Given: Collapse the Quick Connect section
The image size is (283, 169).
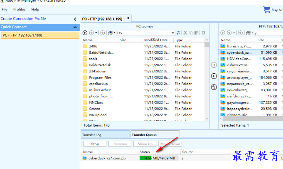Looking at the screenshot, I should (x=75, y=27).
